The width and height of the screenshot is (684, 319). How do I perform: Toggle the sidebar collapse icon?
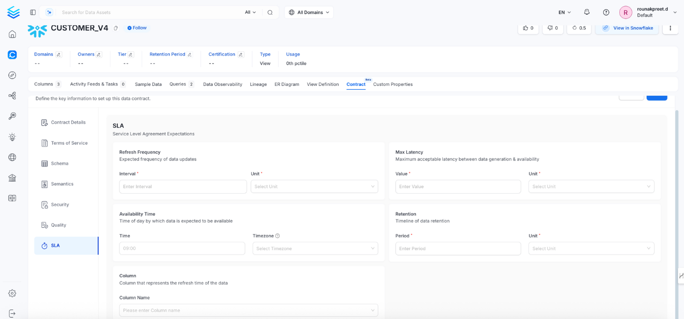pos(33,12)
